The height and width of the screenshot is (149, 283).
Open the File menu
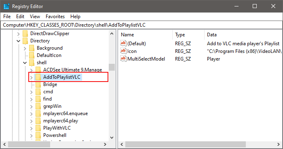[7, 17]
